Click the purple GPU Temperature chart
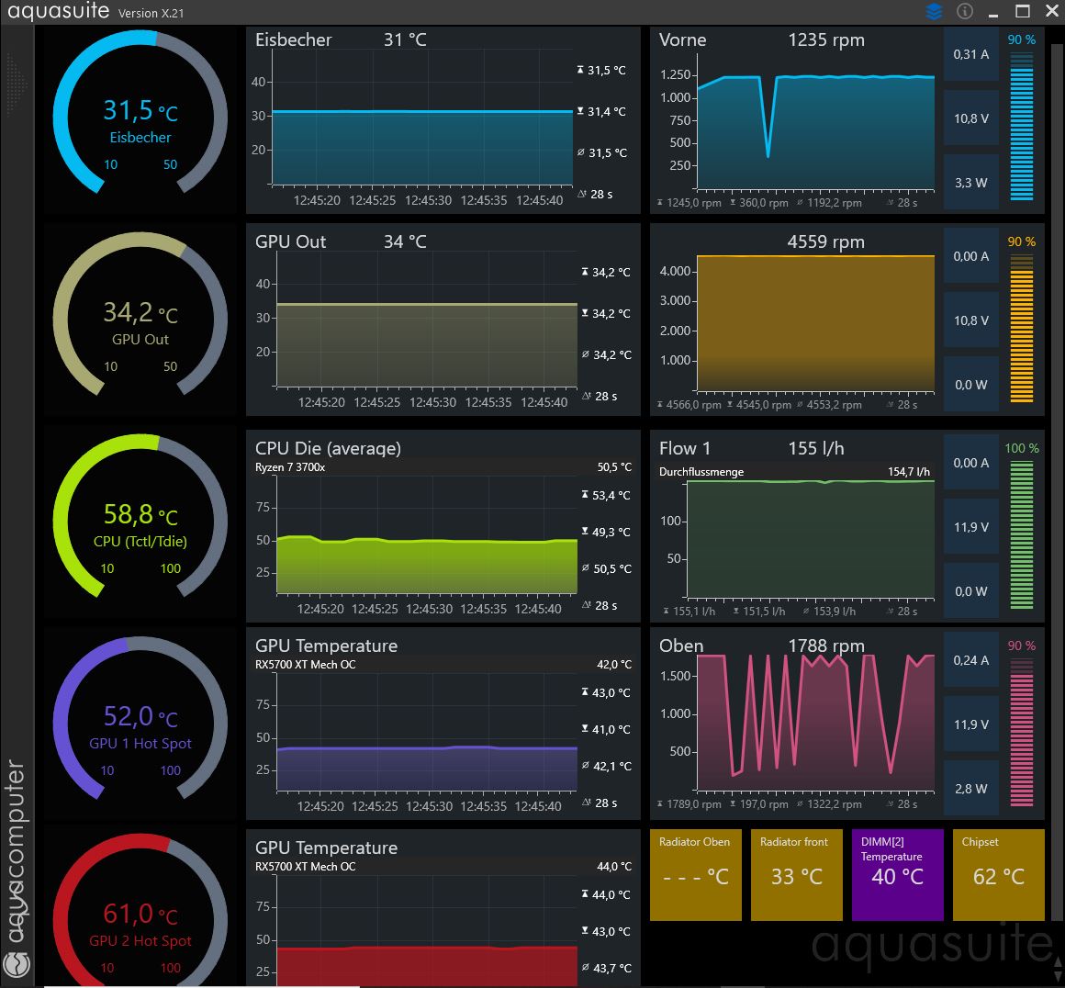Image resolution: width=1065 pixels, height=988 pixels. (443, 723)
